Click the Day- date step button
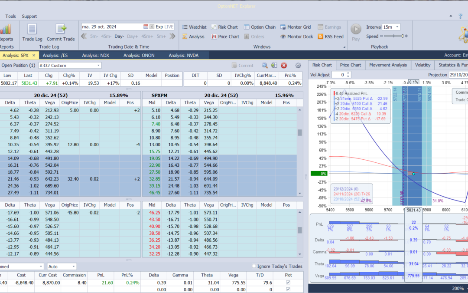 (119, 36)
